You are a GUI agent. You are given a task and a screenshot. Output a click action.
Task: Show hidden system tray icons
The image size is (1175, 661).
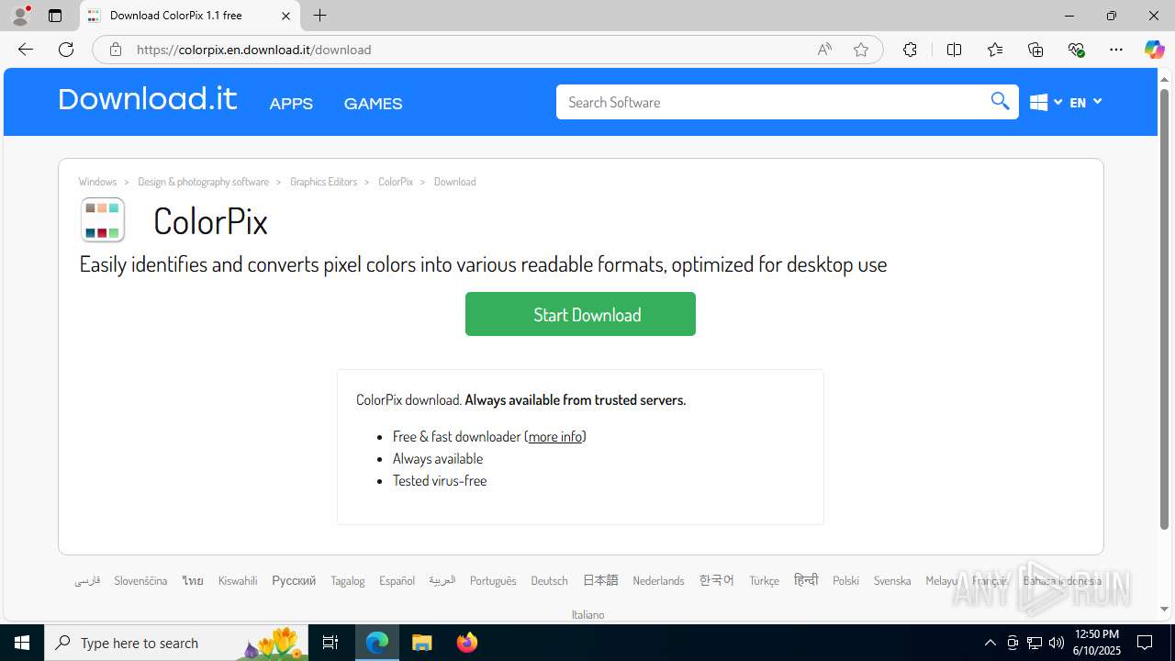coord(990,643)
